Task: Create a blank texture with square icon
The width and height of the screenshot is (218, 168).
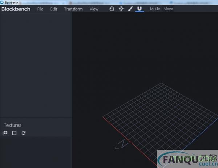Action: click(x=14, y=133)
